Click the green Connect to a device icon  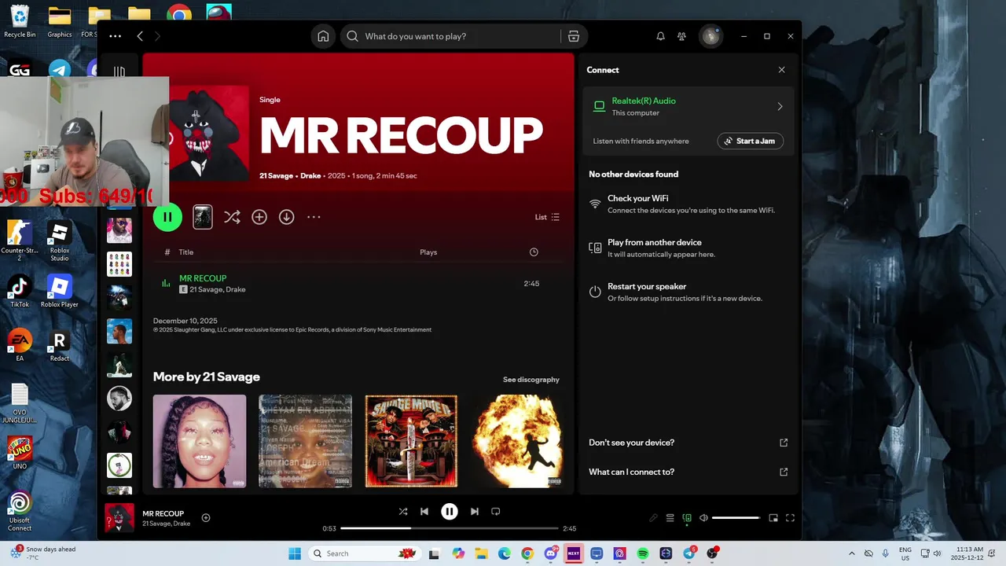(687, 517)
